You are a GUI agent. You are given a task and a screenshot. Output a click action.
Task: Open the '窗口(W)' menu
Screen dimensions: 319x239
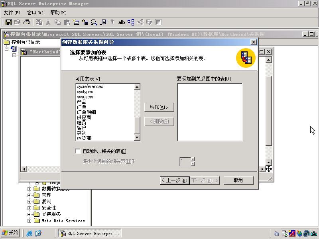tap(35, 13)
